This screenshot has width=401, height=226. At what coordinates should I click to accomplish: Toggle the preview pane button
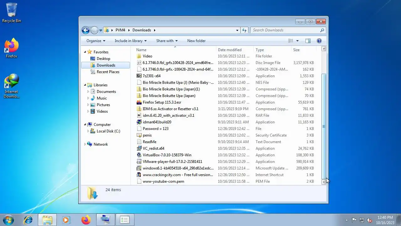[308, 41]
